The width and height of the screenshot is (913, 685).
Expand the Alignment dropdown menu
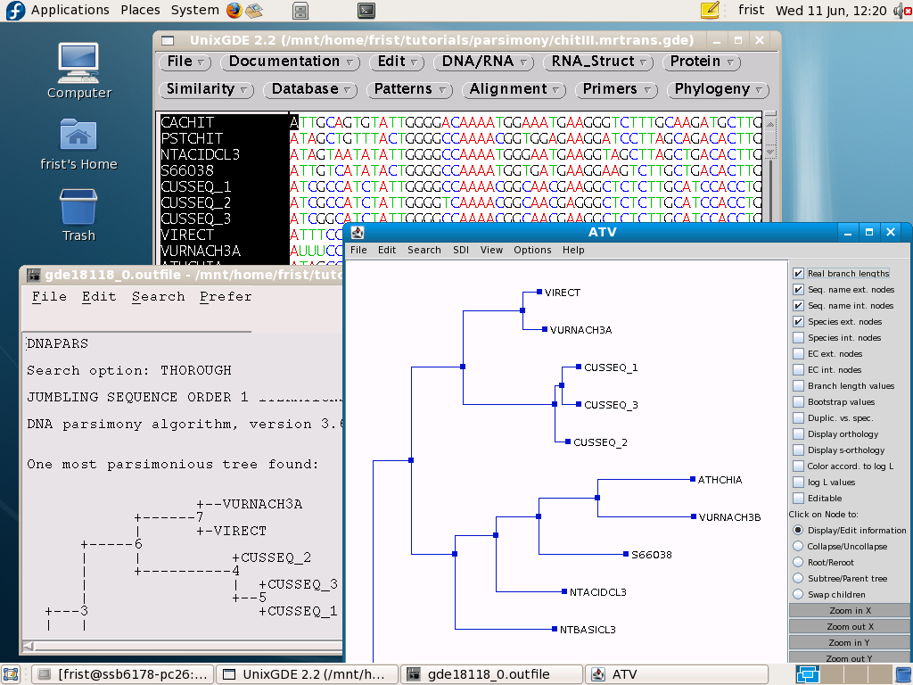tap(516, 89)
